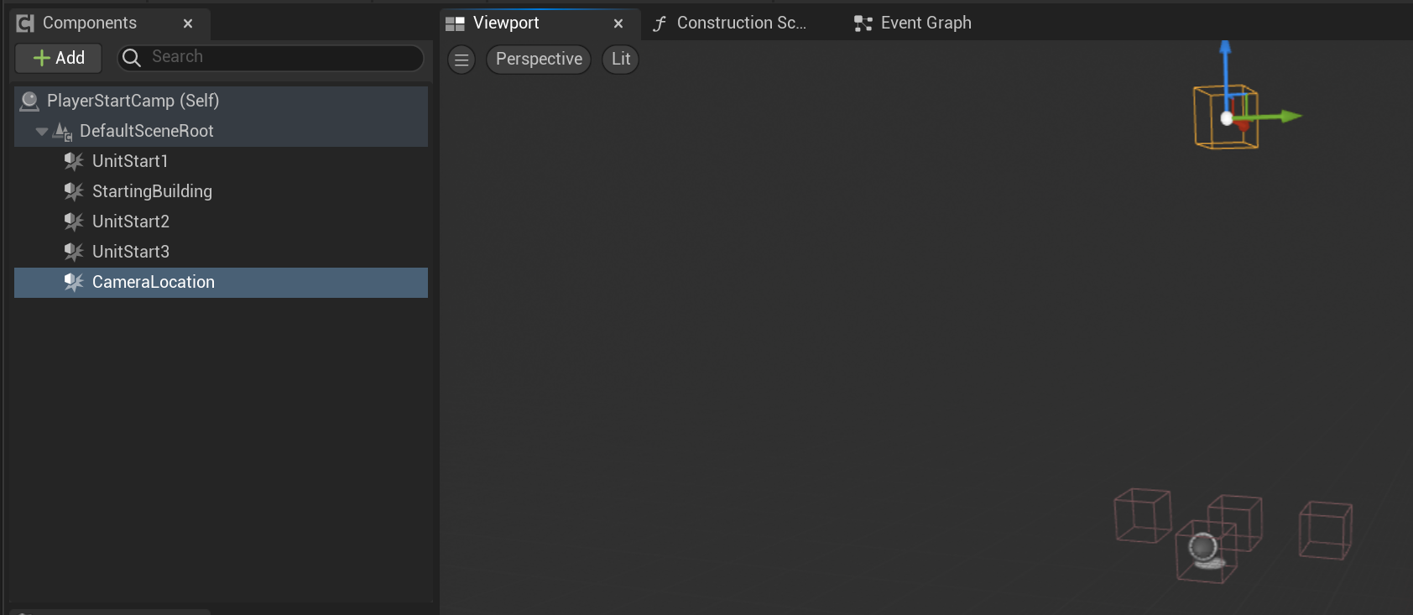The height and width of the screenshot is (615, 1413).
Task: Click the StartingBuilding component icon
Action: [74, 191]
